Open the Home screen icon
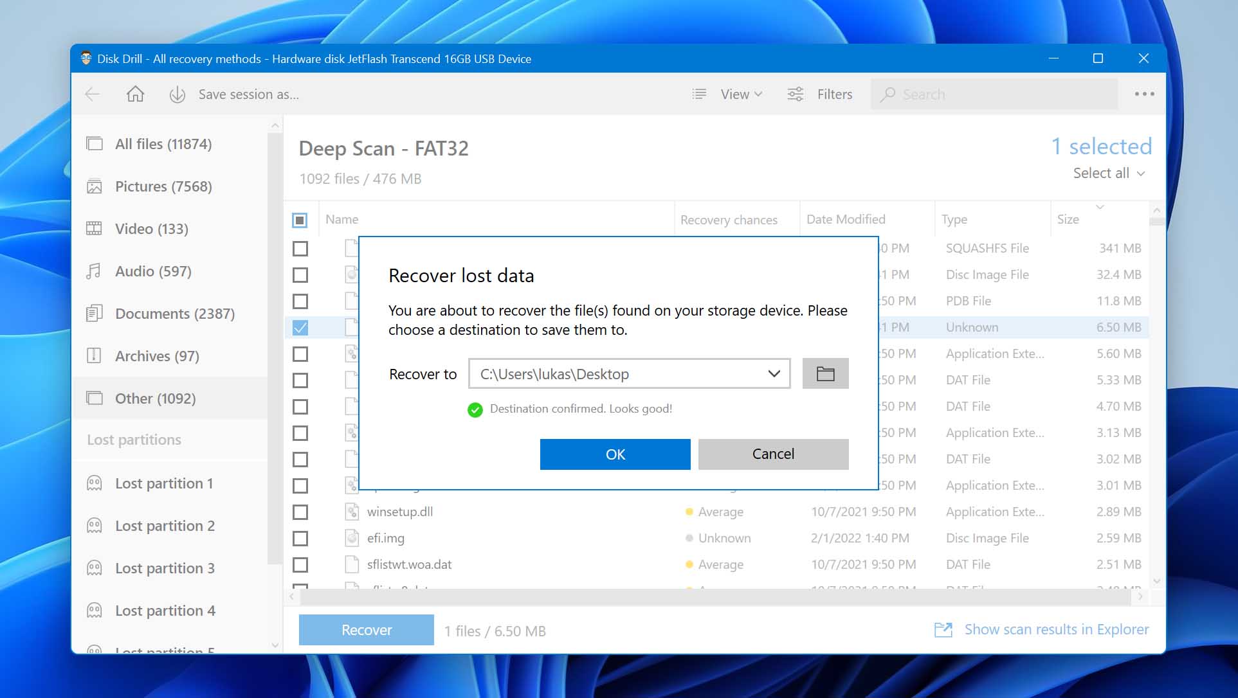1238x698 pixels. point(135,94)
